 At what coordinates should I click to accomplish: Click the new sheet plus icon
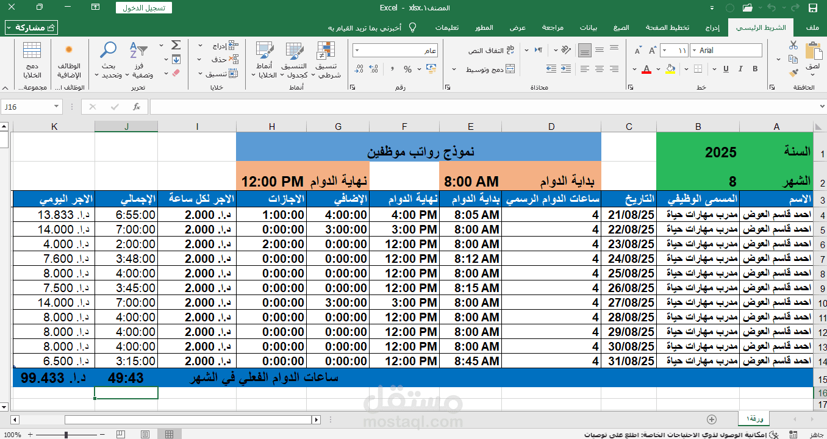[x=711, y=419]
